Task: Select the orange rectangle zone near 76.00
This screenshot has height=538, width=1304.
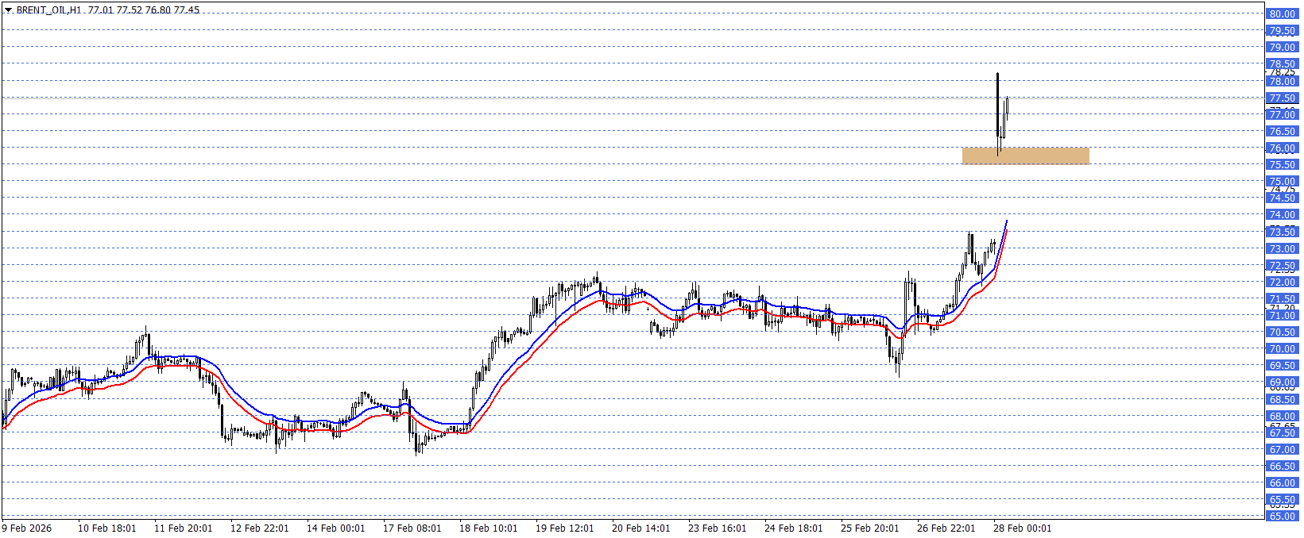Action: coord(1025,156)
